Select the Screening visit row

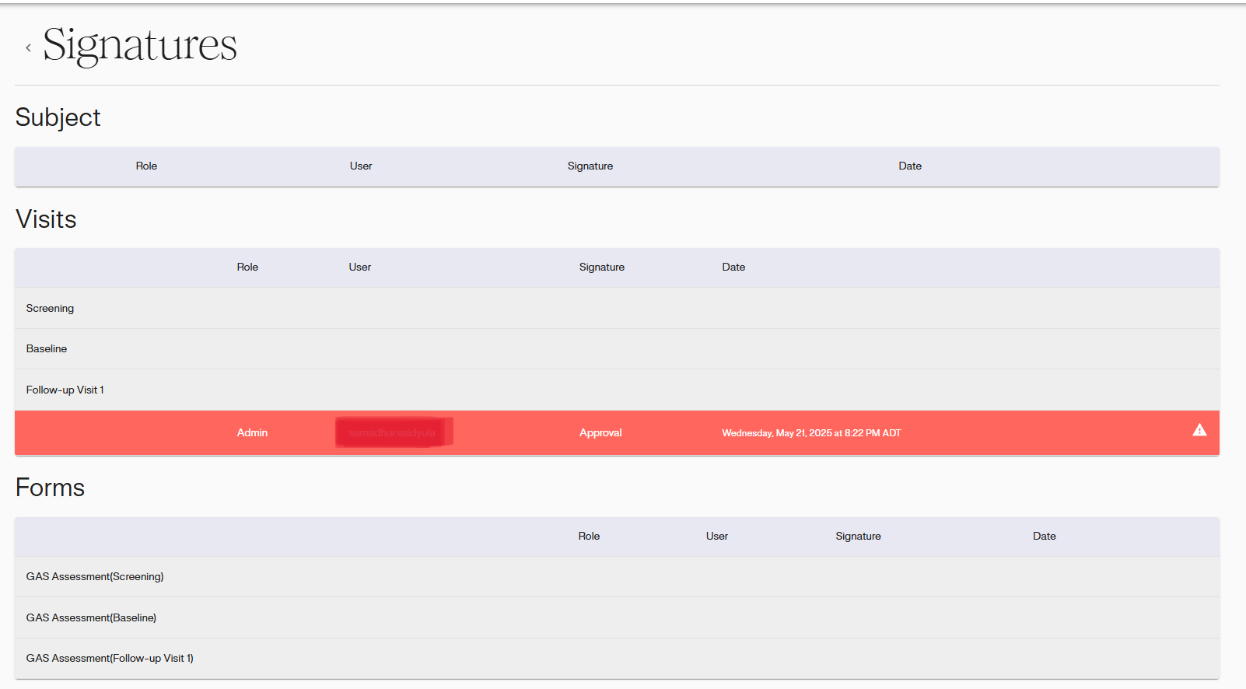pos(50,309)
